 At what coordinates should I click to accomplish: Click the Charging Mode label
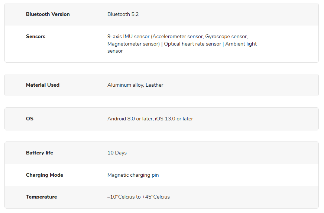[45, 175]
